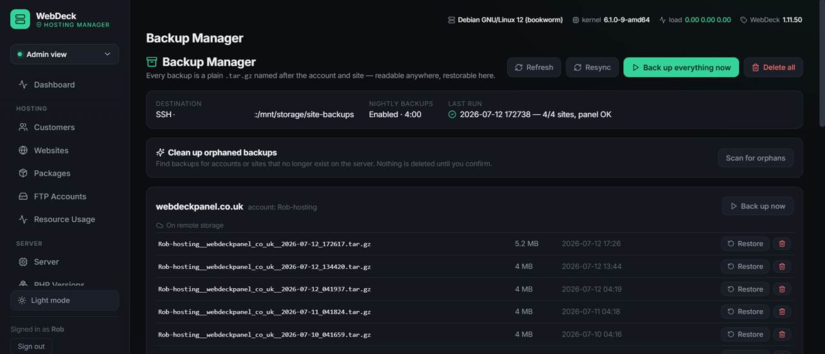The image size is (825, 354).
Task: Click the sparkle icon beside Clean up orphaned backups
Action: [160, 153]
